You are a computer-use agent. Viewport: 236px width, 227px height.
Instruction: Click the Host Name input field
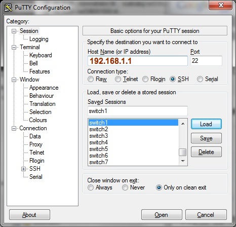138,61
